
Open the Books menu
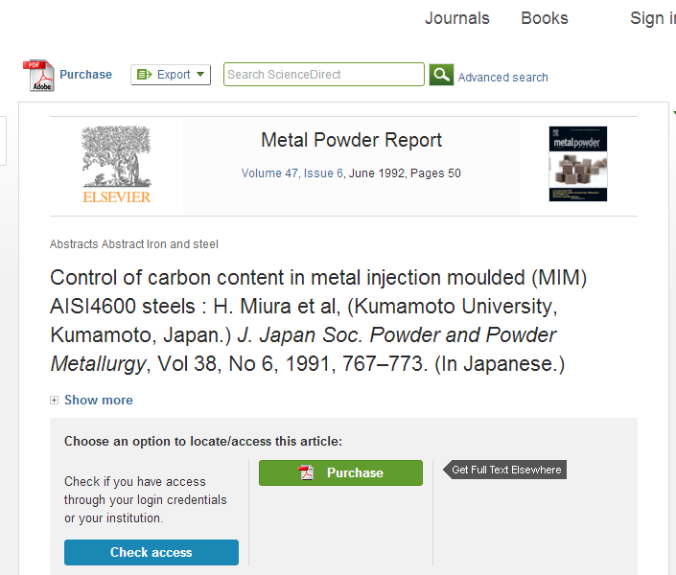(544, 18)
